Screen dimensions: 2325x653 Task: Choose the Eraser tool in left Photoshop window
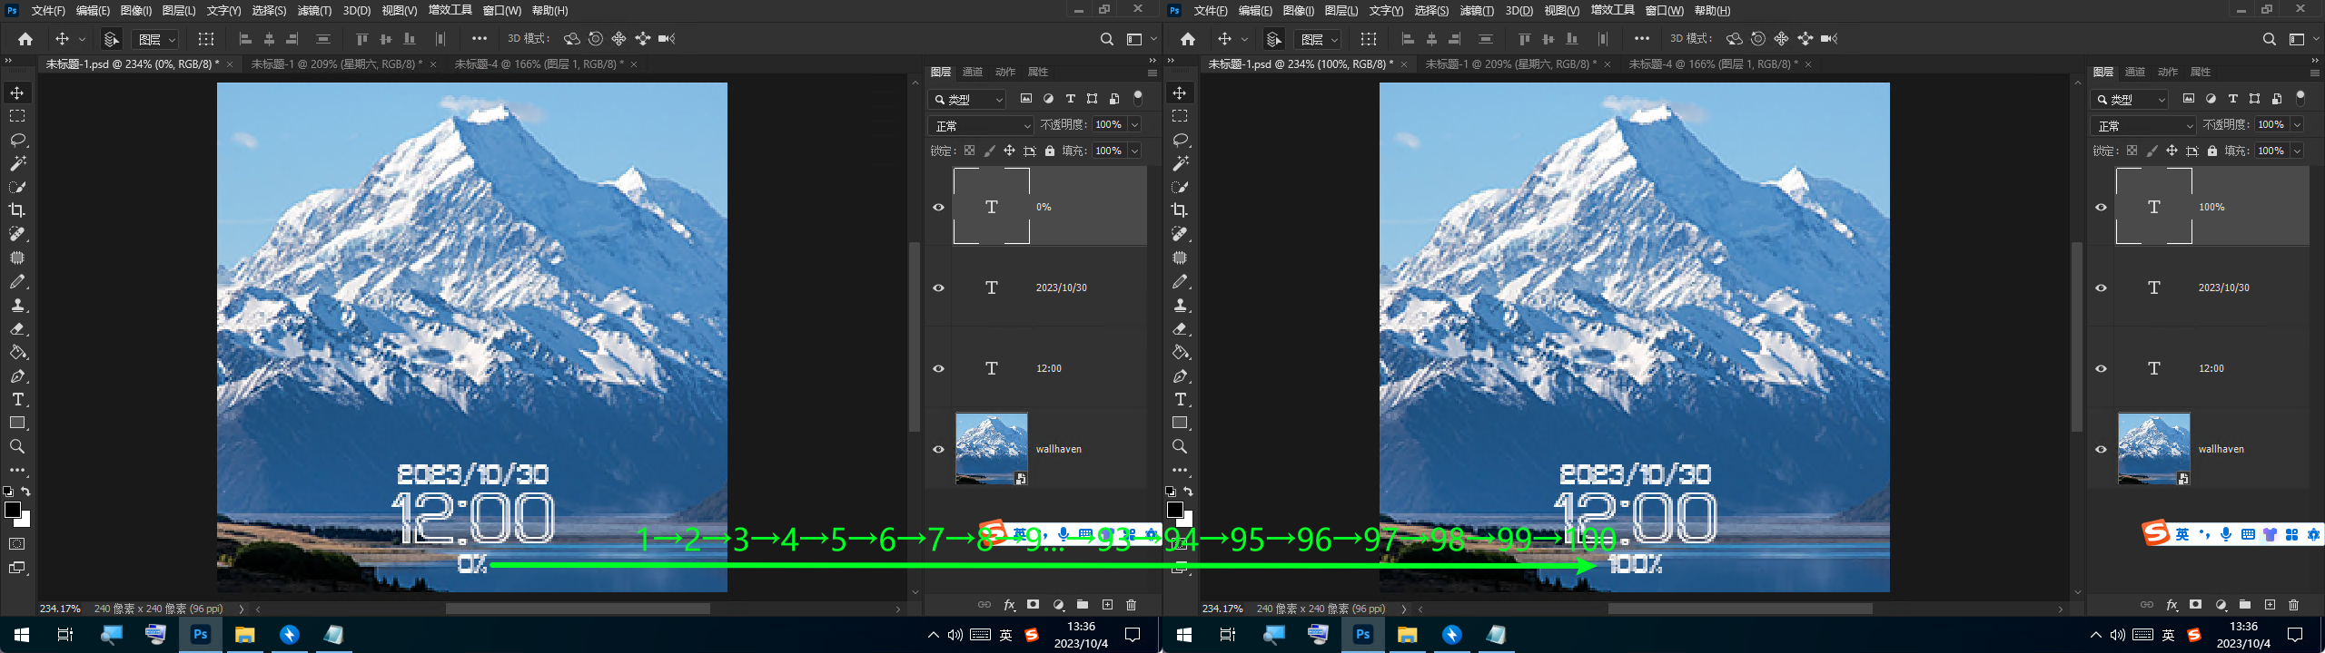17,328
